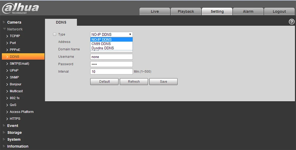
Task: Click the Dahua Technology logo
Action: pyautogui.click(x=20, y=9)
